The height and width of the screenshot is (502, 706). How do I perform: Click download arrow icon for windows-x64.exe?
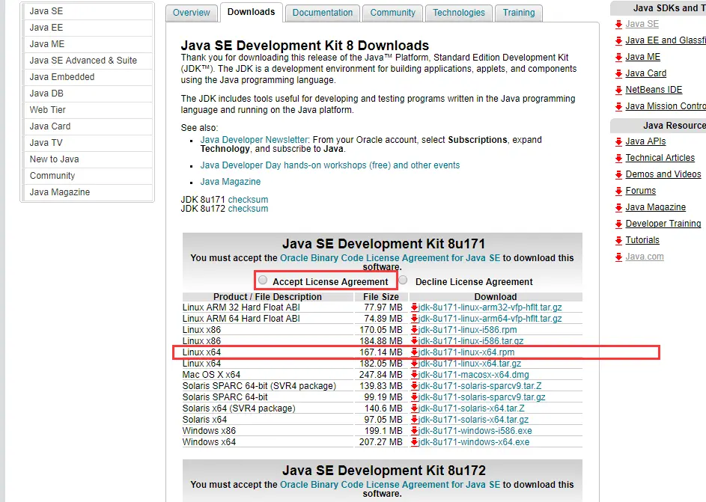pos(415,442)
